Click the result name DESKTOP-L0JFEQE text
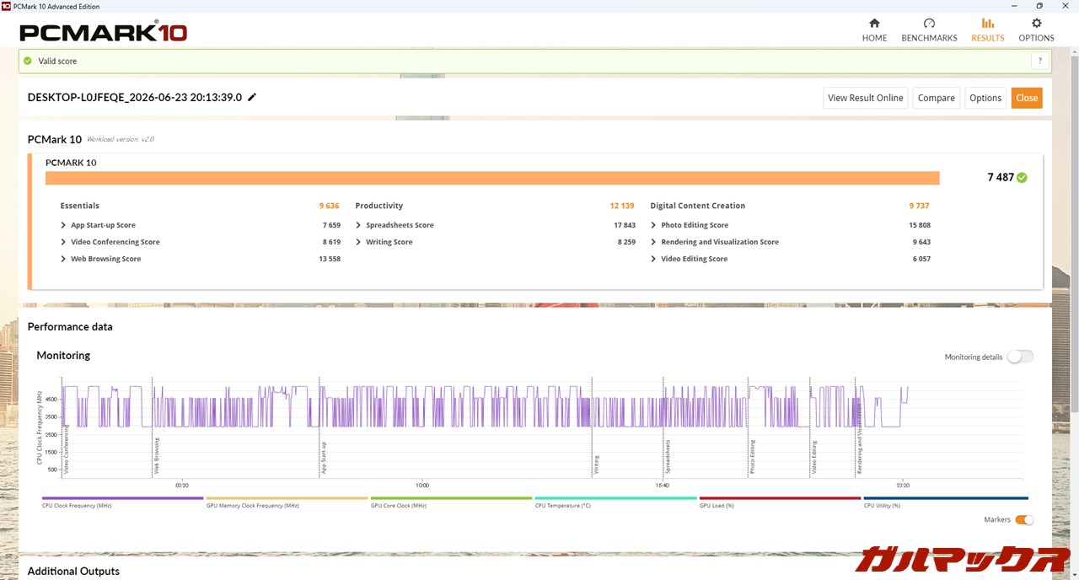 click(x=135, y=97)
